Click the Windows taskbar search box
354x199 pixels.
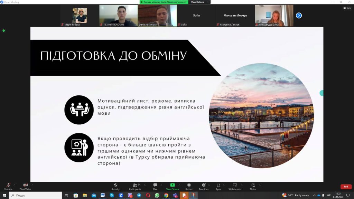point(35,195)
